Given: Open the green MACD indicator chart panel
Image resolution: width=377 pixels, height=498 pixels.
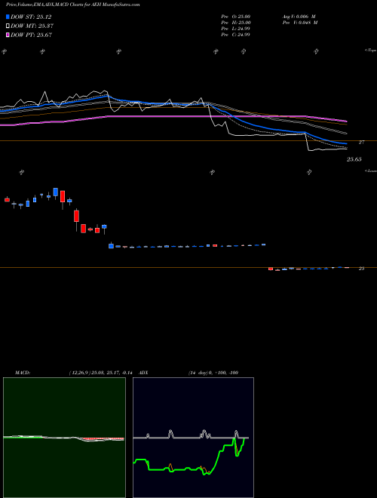Looking at the screenshot, I should click(64, 438).
